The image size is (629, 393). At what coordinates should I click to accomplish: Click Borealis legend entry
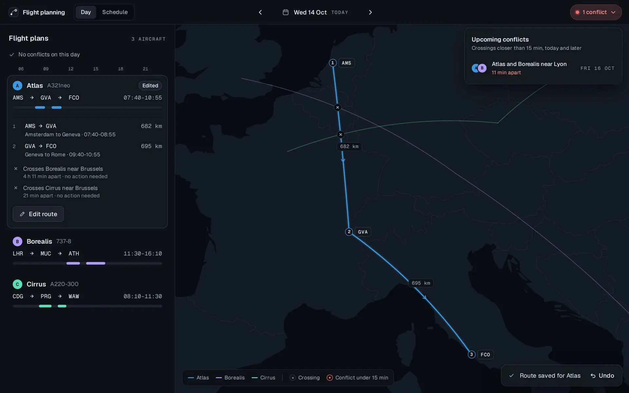click(230, 378)
